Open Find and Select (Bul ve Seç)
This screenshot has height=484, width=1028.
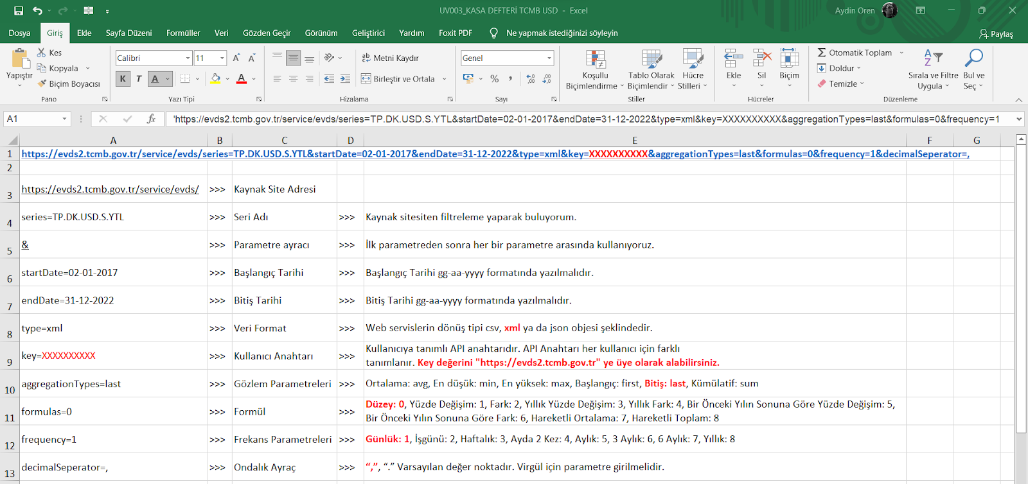tap(974, 69)
